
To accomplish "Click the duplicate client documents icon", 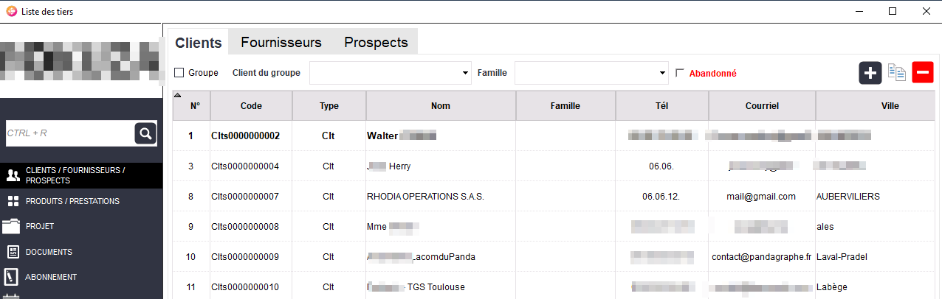I will point(897,73).
